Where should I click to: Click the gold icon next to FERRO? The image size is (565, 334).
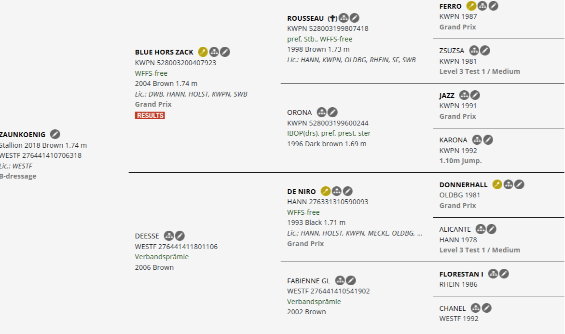click(471, 6)
